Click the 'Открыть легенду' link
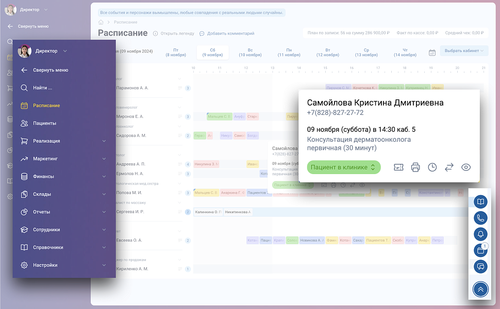This screenshot has width=500, height=309. pyautogui.click(x=173, y=33)
